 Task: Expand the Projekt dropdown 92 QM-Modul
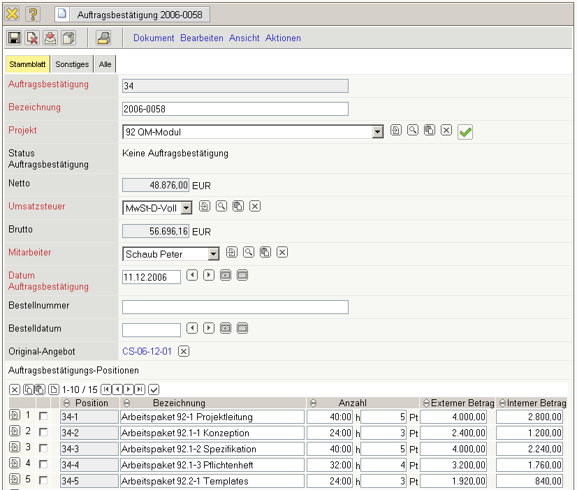(378, 132)
